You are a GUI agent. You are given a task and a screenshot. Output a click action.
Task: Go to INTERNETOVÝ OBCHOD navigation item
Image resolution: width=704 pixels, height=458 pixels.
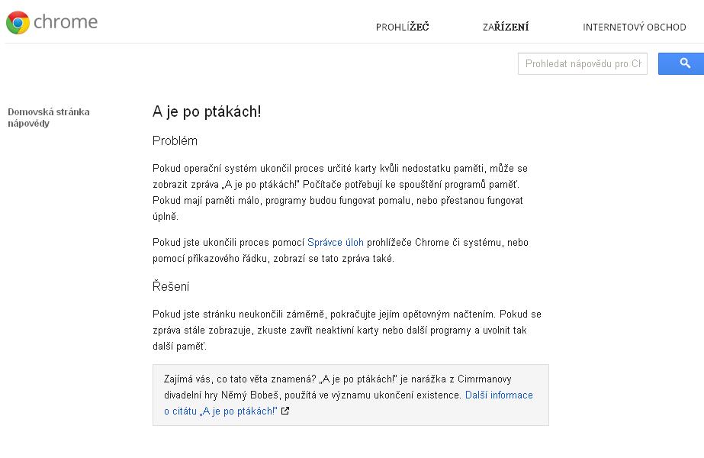click(635, 27)
